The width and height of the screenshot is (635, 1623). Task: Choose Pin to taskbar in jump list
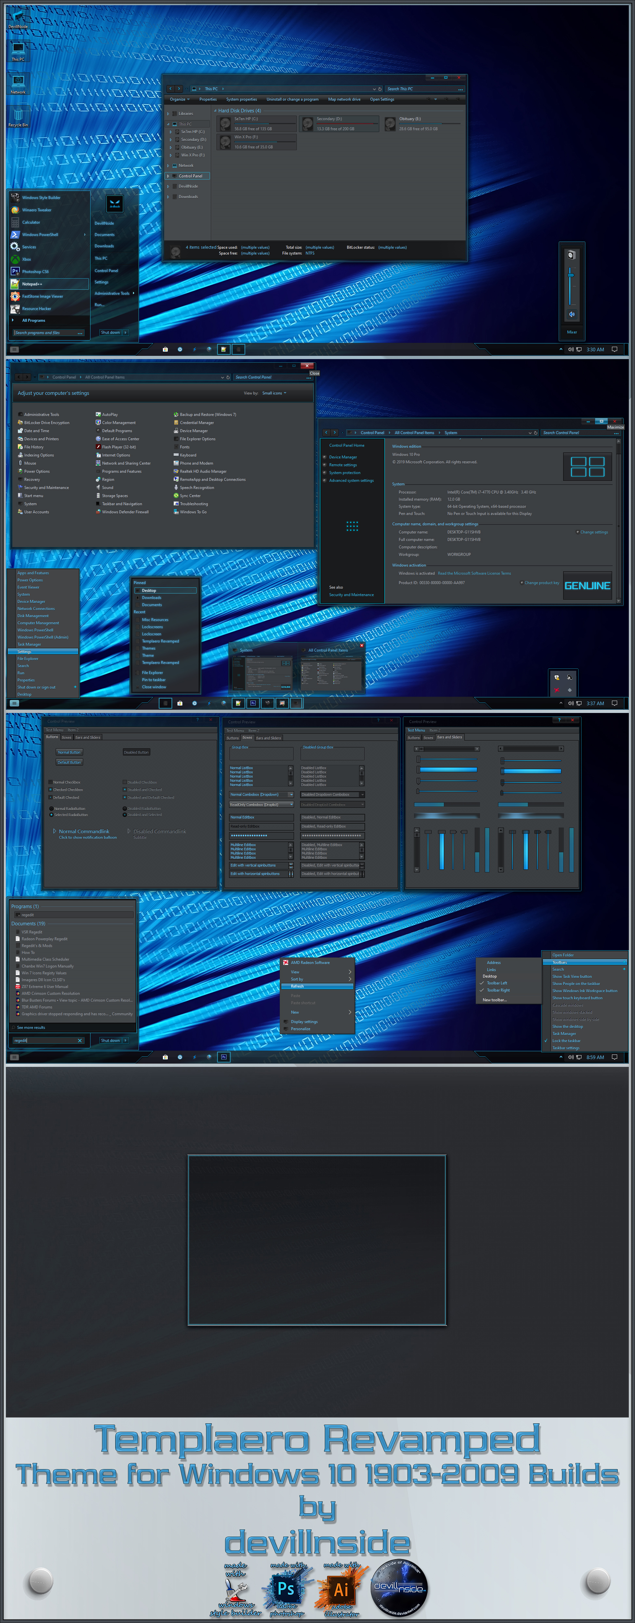[x=154, y=680]
